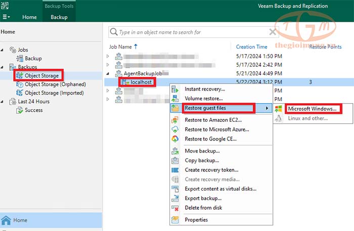The height and width of the screenshot is (231, 354).
Task: Click the magnifier search icon
Action: pos(114,32)
